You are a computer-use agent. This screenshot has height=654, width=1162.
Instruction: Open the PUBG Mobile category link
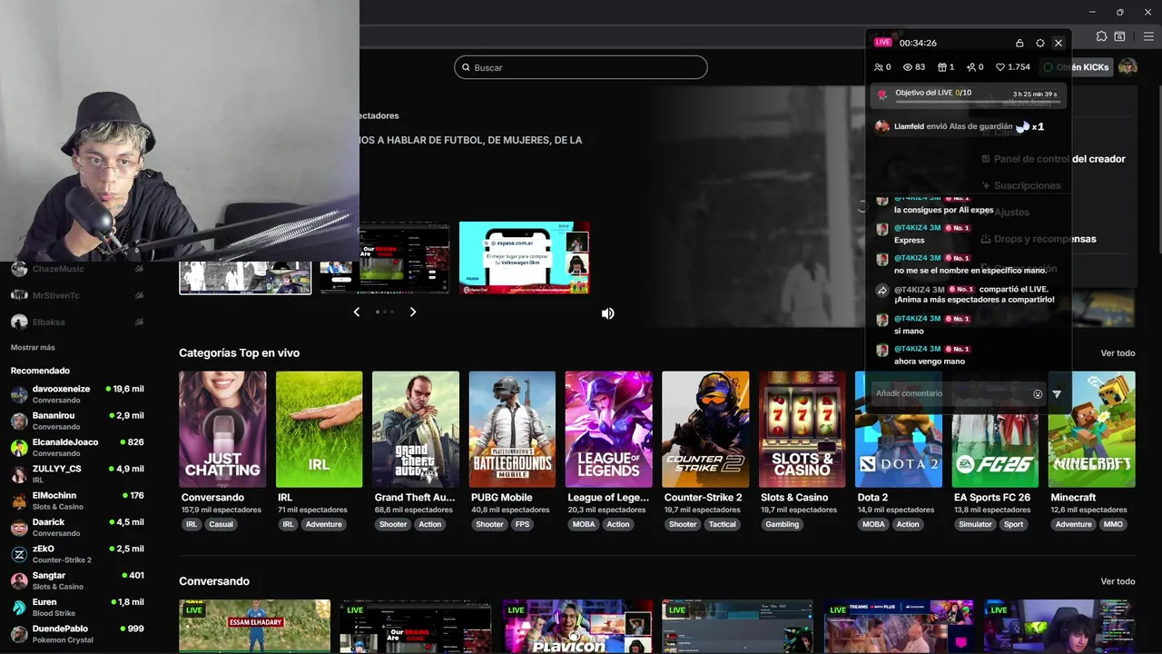(x=501, y=498)
